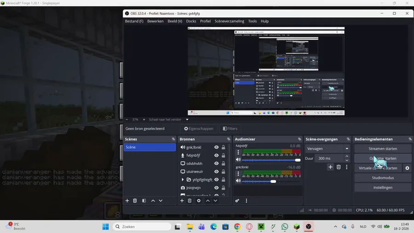414x233 pixels.
Task: Zoom in preview with plus icon
Action: coord(144,120)
